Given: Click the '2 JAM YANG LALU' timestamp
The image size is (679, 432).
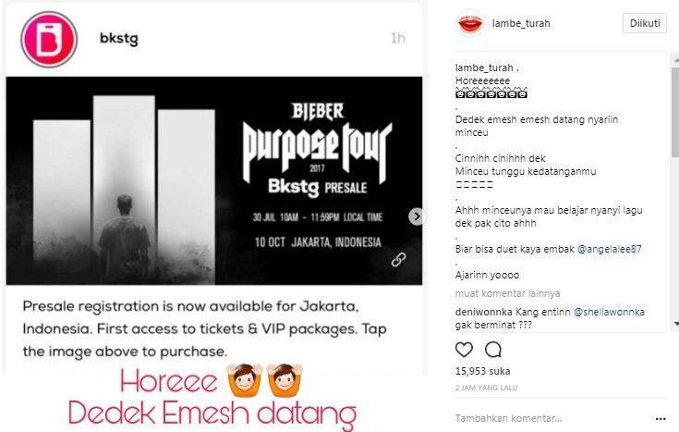Looking at the screenshot, I should [x=486, y=388].
